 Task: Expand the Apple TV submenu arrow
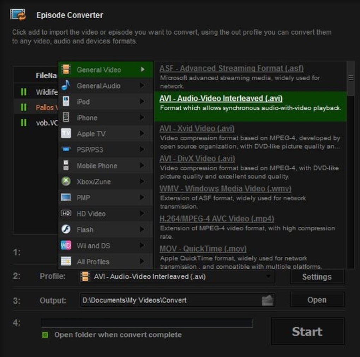click(x=142, y=133)
